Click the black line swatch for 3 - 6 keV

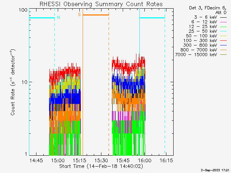[223, 17]
